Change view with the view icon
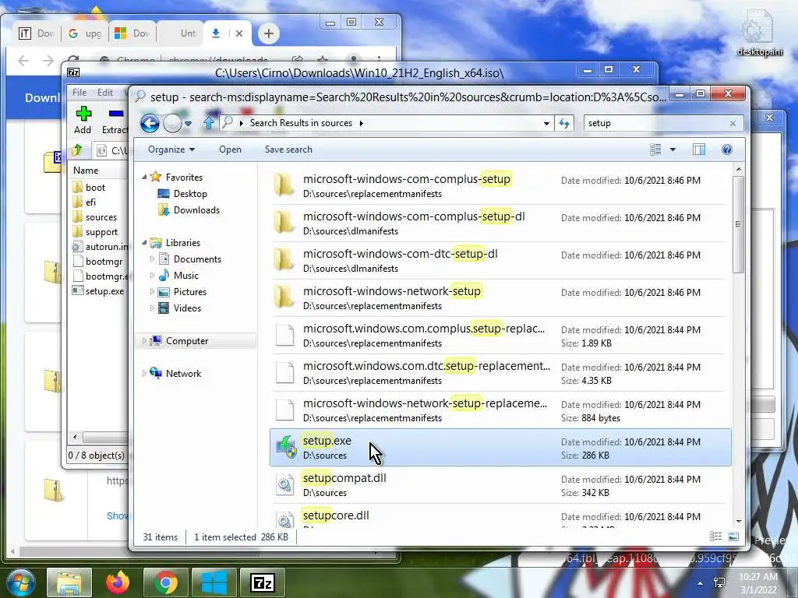 click(x=655, y=149)
